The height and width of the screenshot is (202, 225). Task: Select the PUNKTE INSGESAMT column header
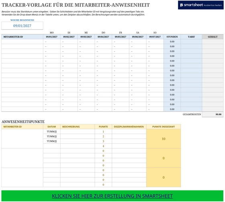pyautogui.click(x=164, y=127)
